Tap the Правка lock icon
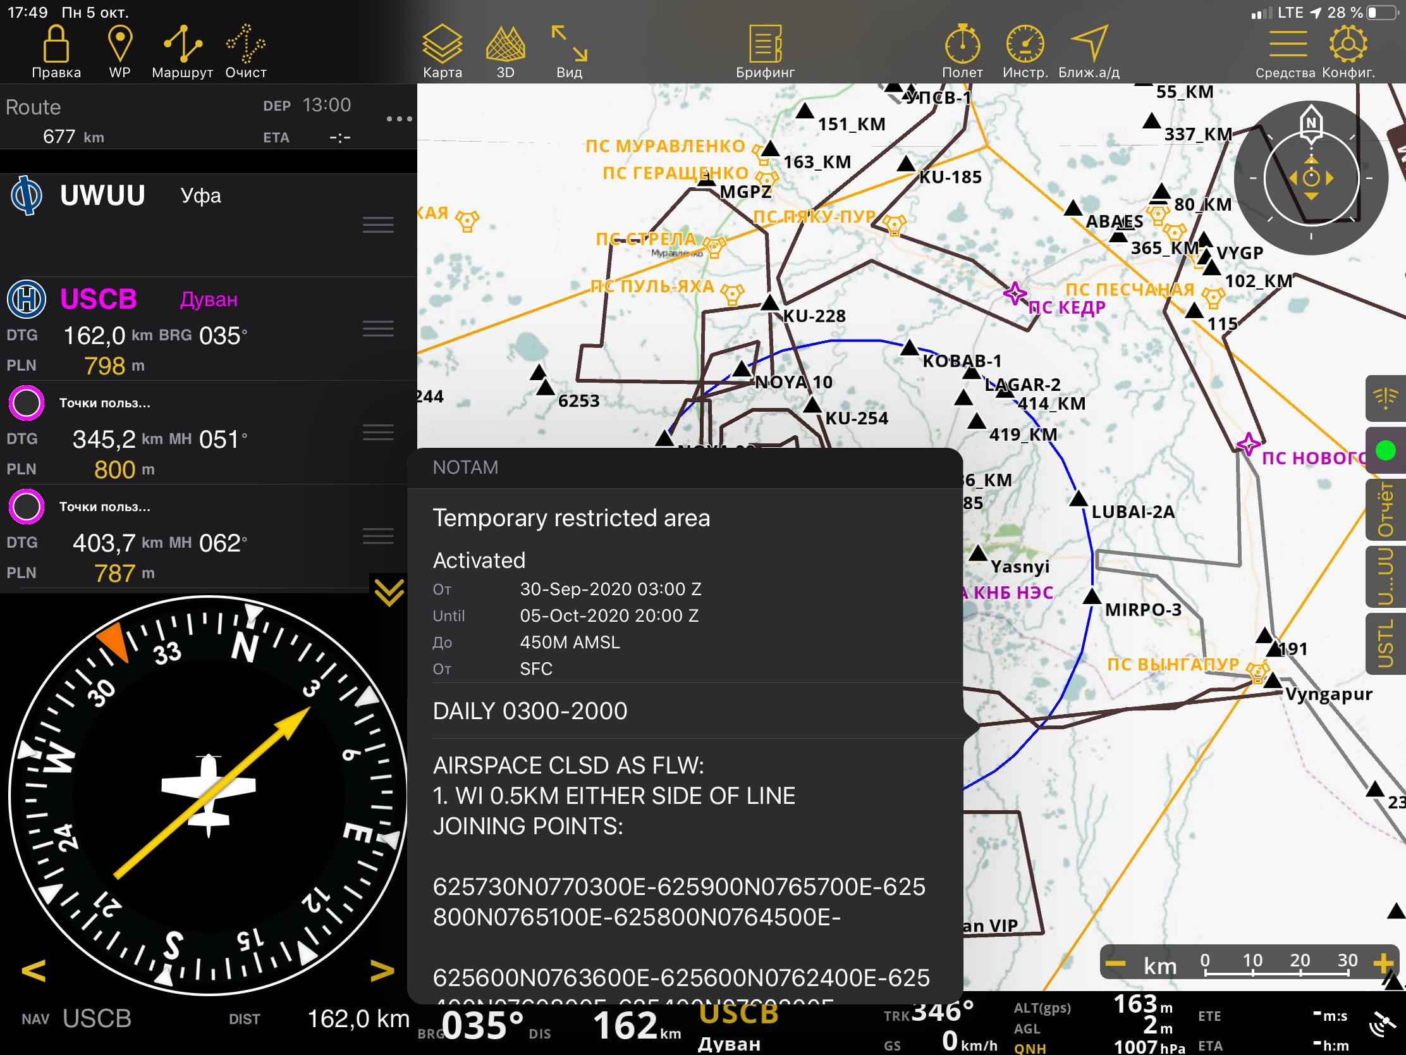1406x1055 pixels. coord(56,44)
